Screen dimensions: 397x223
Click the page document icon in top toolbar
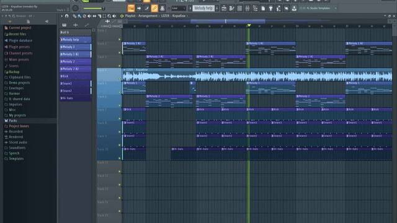pyautogui.click(x=263, y=8)
